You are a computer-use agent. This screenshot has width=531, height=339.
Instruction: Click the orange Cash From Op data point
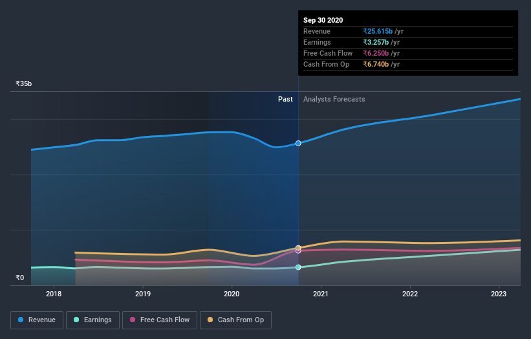coord(298,248)
